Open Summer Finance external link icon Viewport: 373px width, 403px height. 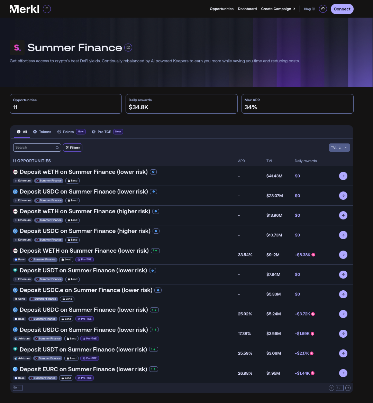click(x=128, y=48)
